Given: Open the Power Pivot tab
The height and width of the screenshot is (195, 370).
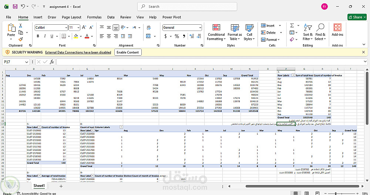Looking at the screenshot, I should pos(172,17).
